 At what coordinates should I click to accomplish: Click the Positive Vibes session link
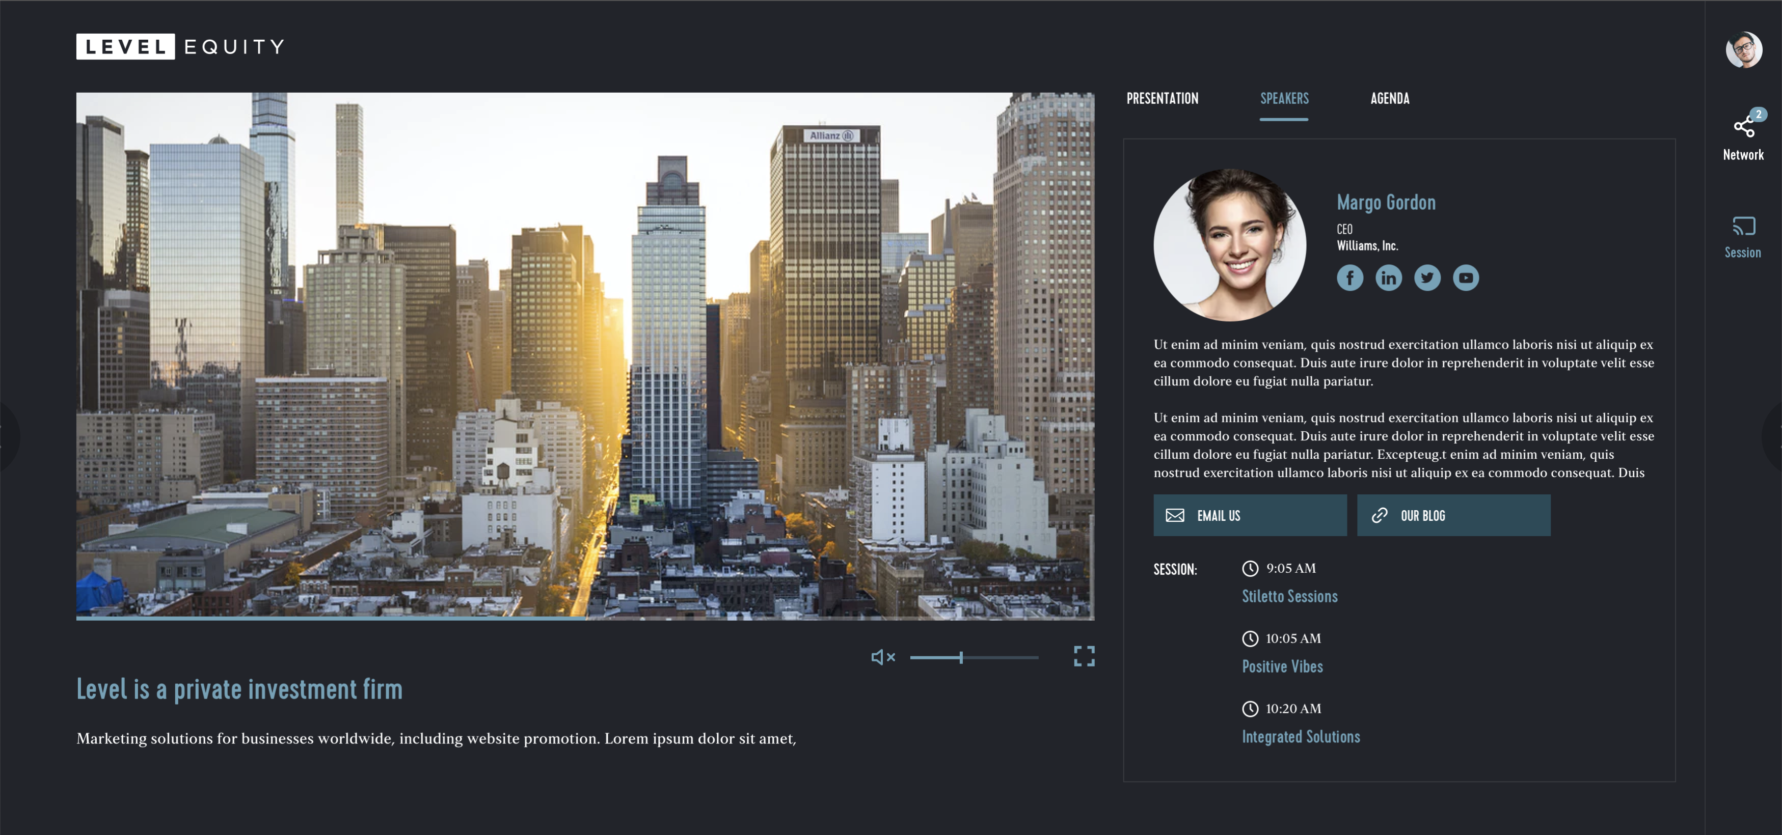click(x=1282, y=666)
